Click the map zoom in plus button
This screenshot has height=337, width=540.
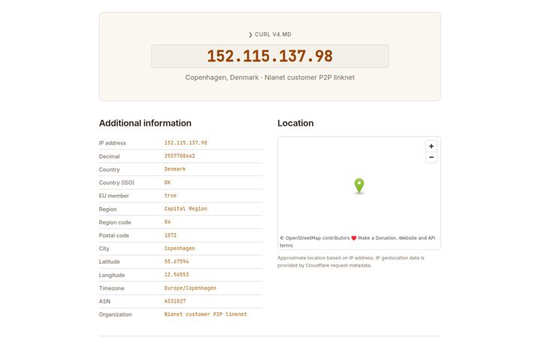pos(431,146)
